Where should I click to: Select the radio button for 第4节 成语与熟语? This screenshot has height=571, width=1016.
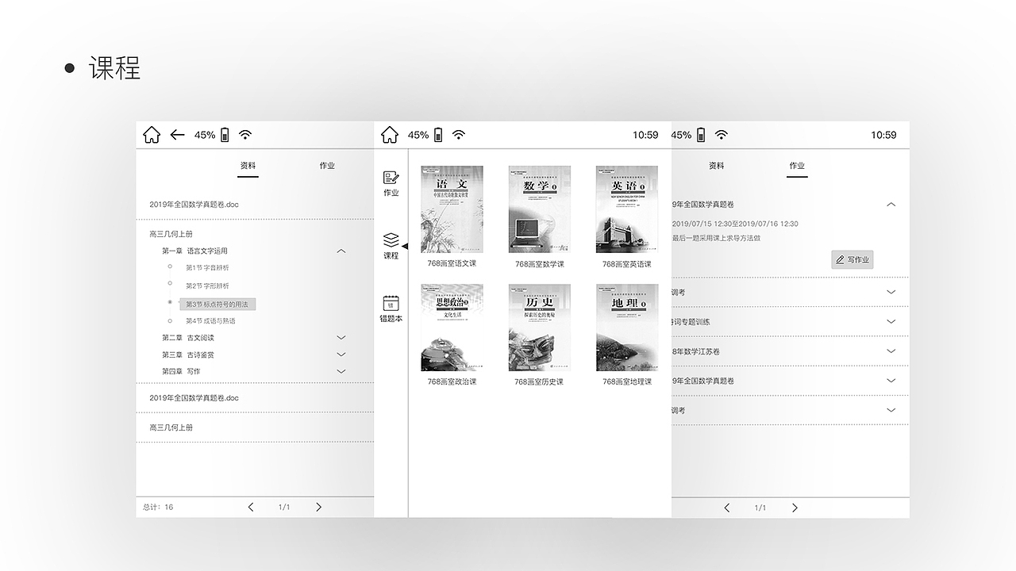[x=168, y=320]
